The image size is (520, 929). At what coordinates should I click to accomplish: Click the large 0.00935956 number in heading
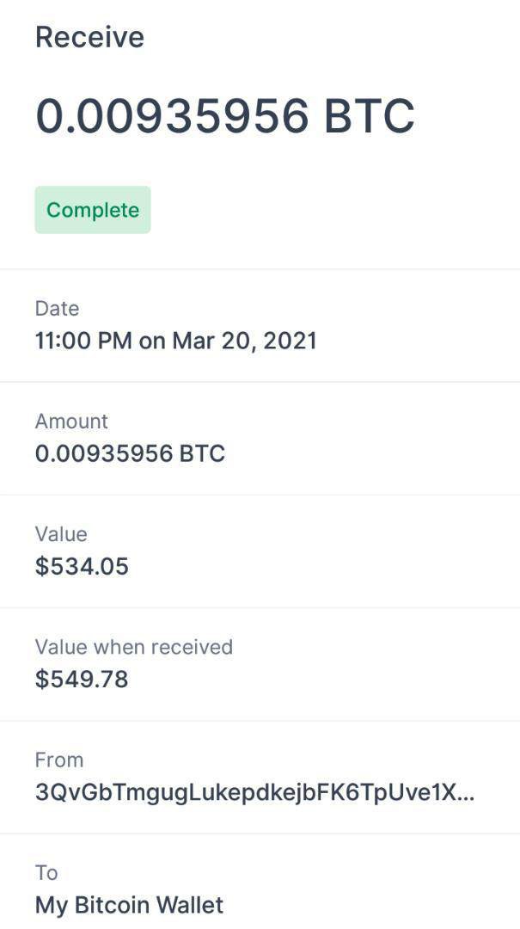(x=172, y=116)
